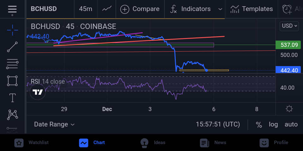
Task: Open chart settings gear icon
Action: 289,109
